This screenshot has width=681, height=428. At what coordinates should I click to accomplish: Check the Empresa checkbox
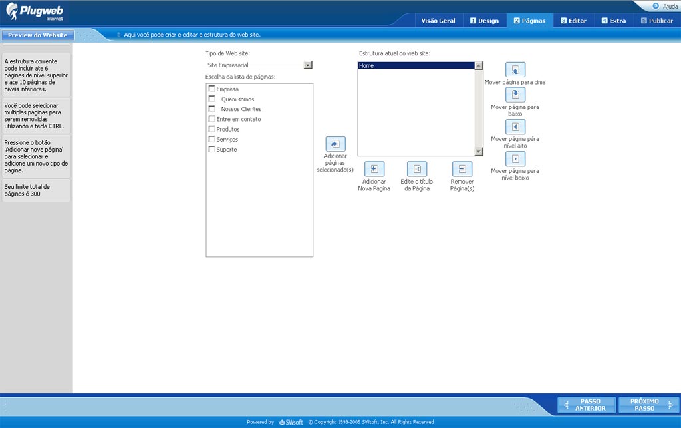pos(212,89)
